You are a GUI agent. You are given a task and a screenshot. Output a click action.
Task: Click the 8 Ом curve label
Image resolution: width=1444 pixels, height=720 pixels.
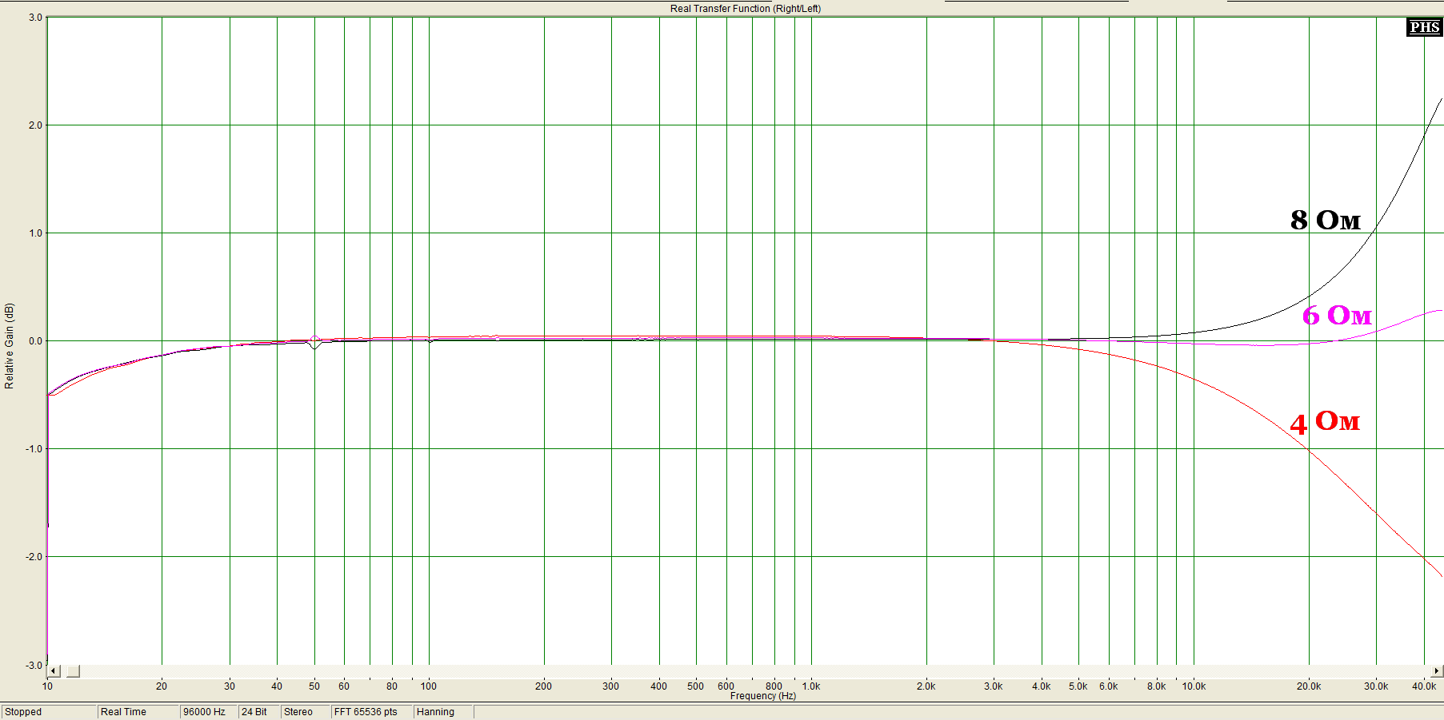[1325, 220]
